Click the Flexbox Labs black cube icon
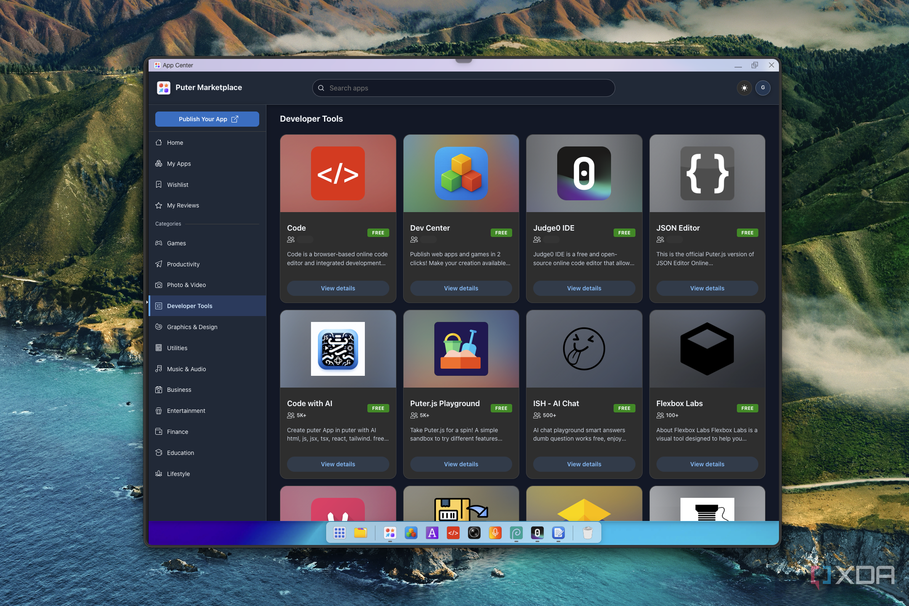Screen dimensions: 909x606 pos(707,349)
